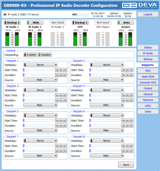The width and height of the screenshot is (160, 171).
Task: Open the Daypart 3 Weekday dropdown
Action: (40, 90)
